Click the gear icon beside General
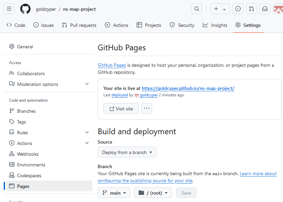This screenshot has height=202, width=283. tap(12, 47)
